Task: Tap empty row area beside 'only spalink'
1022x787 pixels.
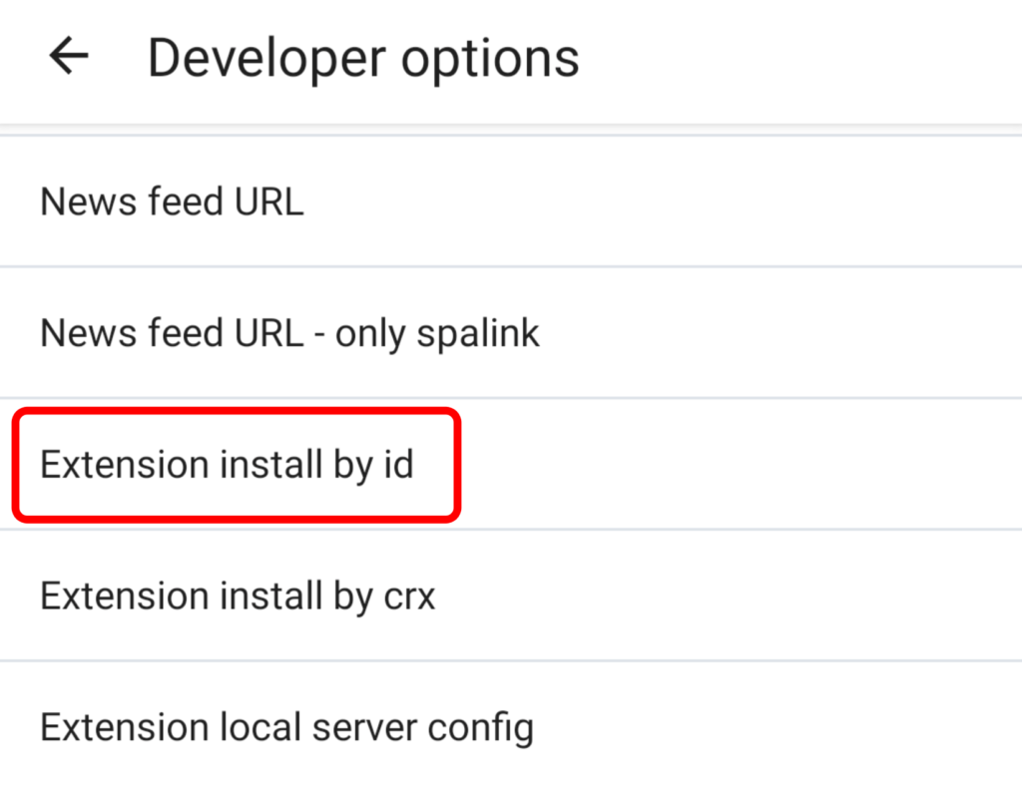Action: pos(780,333)
